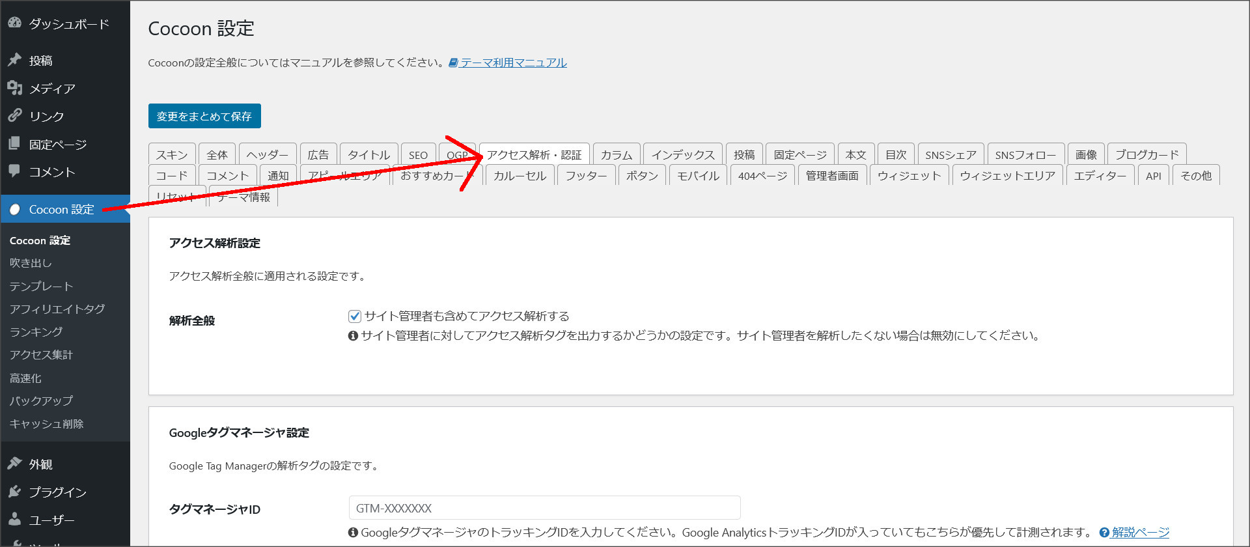Open 吹き出し in Cocoon submenu
This screenshot has width=1250, height=547.
[x=31, y=263]
